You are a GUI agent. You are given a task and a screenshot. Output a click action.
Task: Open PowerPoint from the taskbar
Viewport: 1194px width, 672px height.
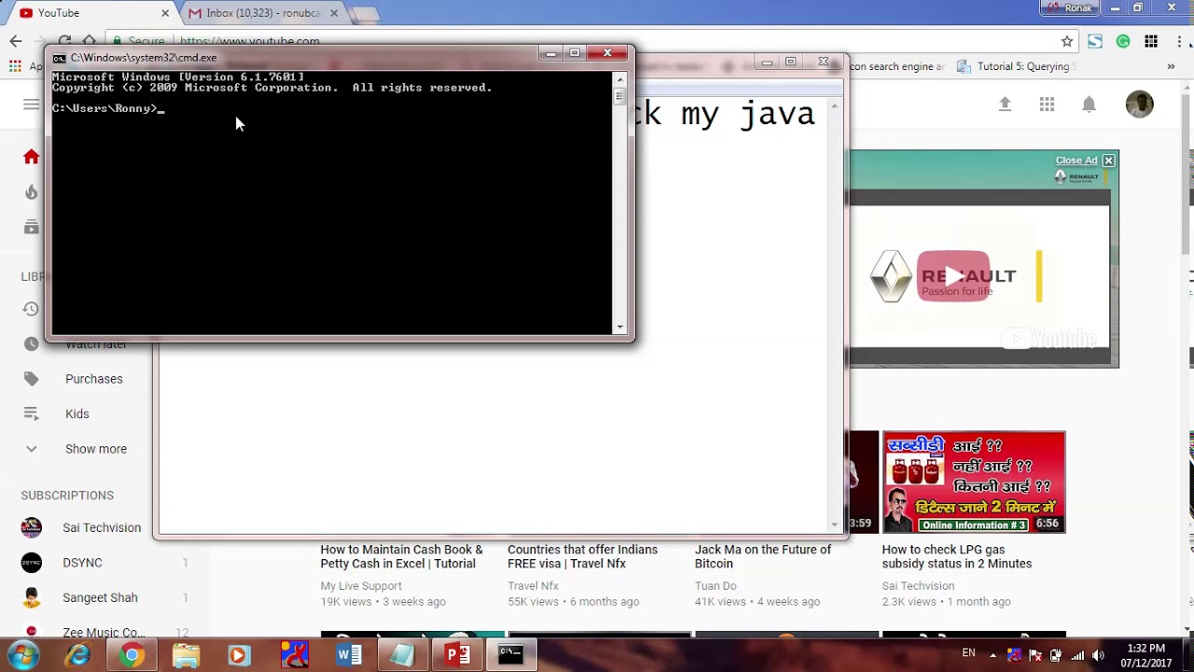coord(457,654)
